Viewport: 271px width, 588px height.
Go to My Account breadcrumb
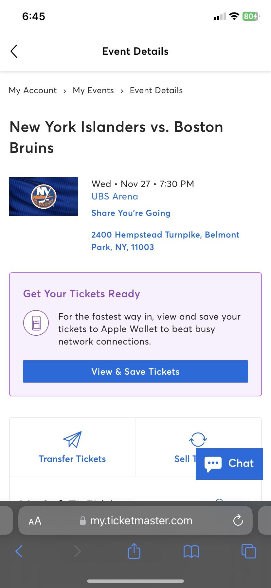coord(33,90)
